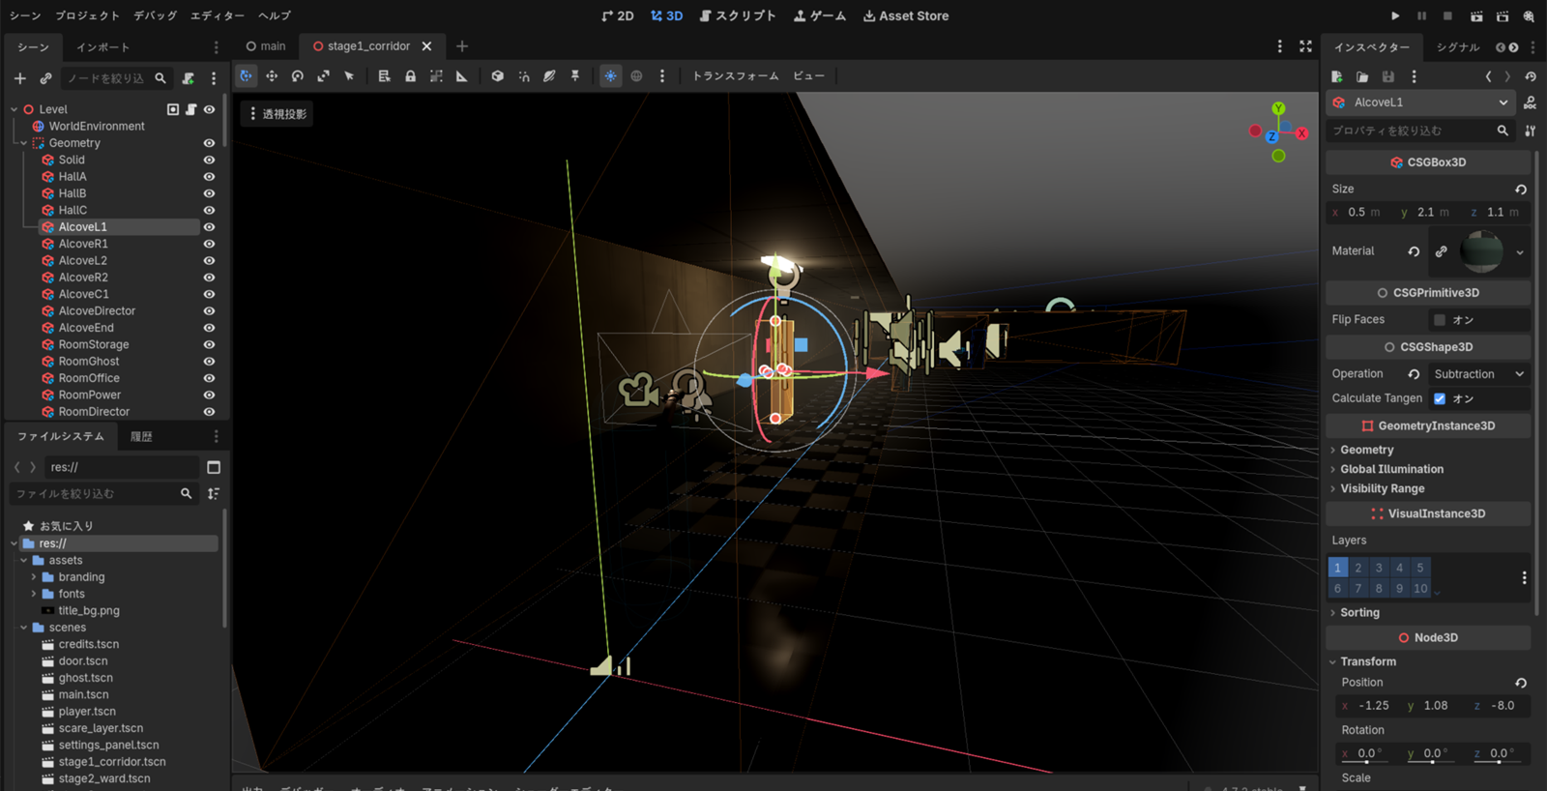Screen dimensions: 1547x791
Task: Attach a script using the scene dock script icon
Action: coord(189,78)
